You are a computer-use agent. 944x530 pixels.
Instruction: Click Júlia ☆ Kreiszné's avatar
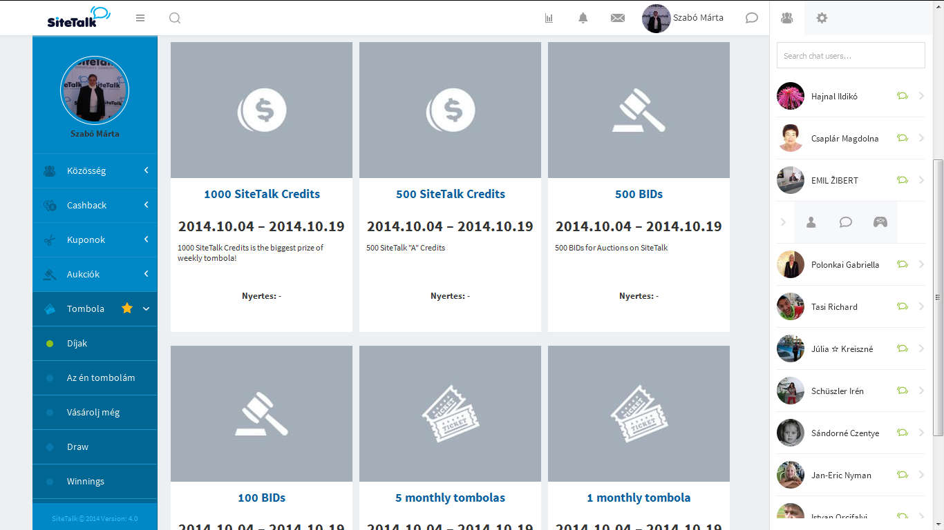[791, 349]
